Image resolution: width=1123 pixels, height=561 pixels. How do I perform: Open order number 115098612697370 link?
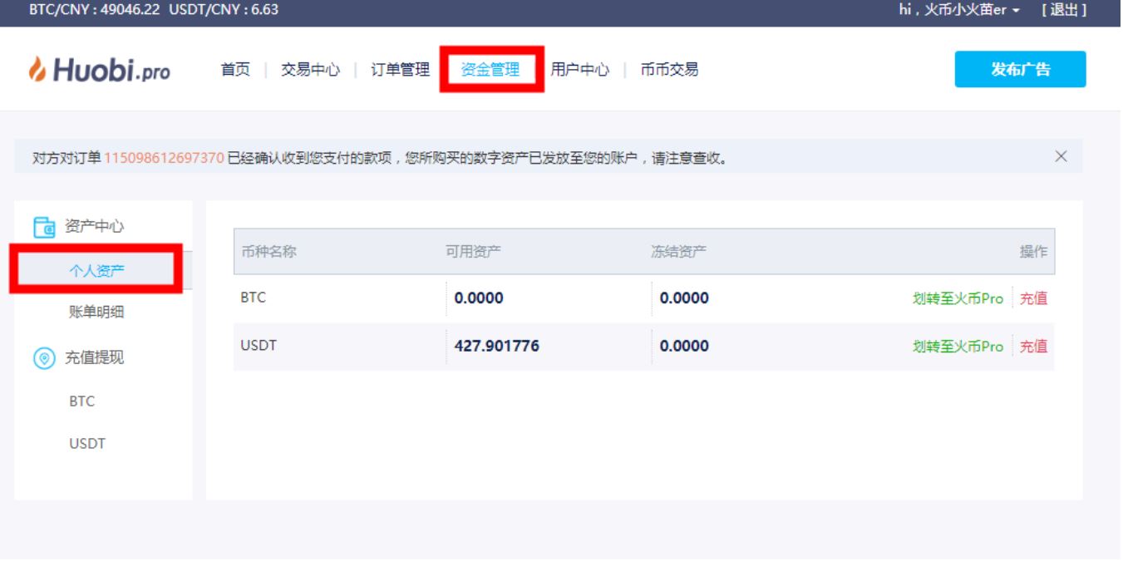[165, 157]
